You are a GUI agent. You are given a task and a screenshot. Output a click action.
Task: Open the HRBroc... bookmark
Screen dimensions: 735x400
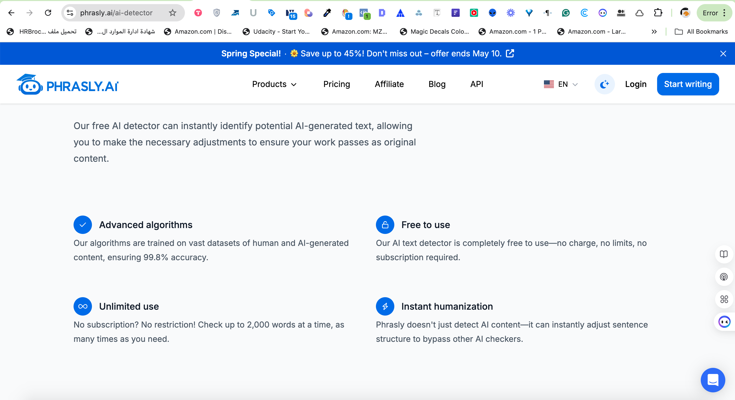click(42, 32)
